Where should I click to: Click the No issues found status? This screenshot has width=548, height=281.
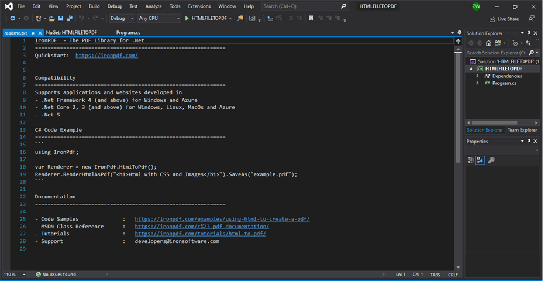pos(56,275)
